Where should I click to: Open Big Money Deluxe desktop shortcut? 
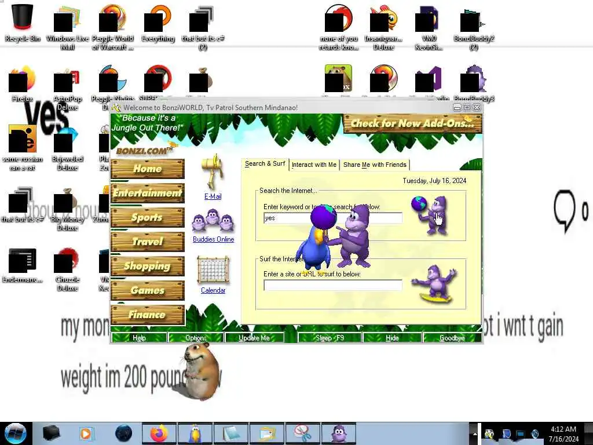tap(67, 209)
